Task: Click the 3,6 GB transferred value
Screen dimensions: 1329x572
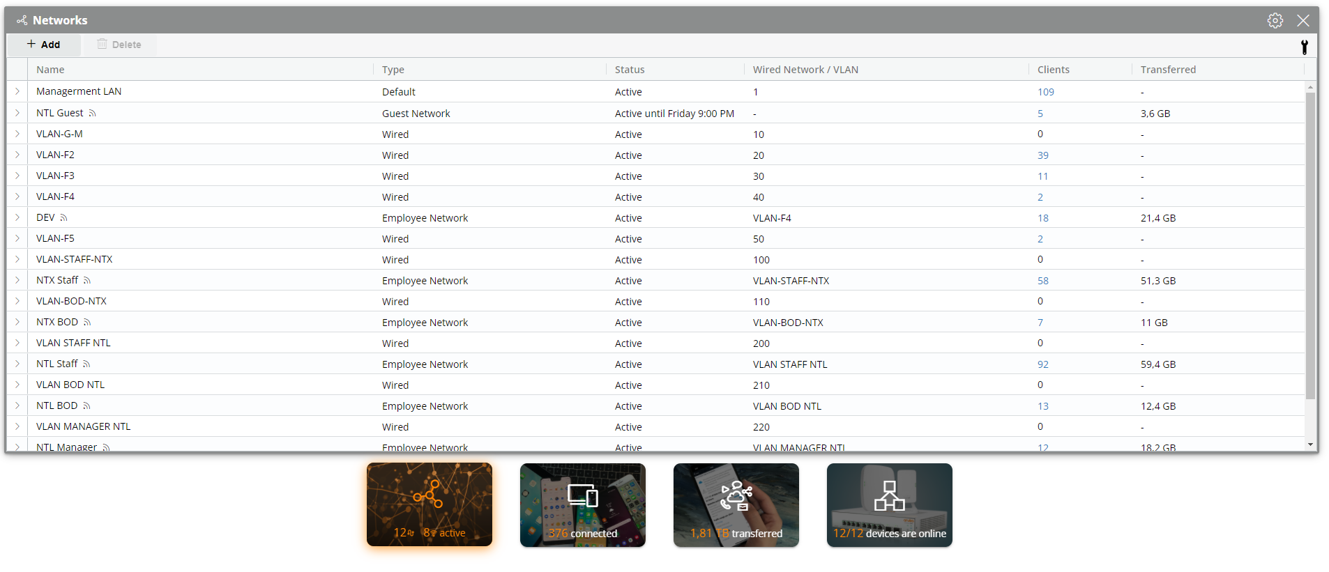Action: [1155, 114]
